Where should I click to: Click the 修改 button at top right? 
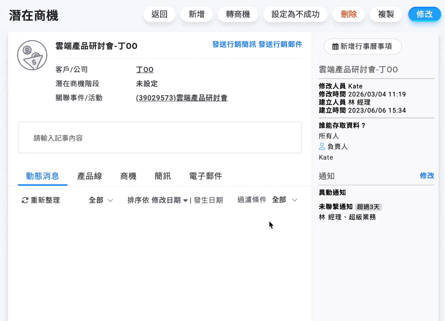424,14
